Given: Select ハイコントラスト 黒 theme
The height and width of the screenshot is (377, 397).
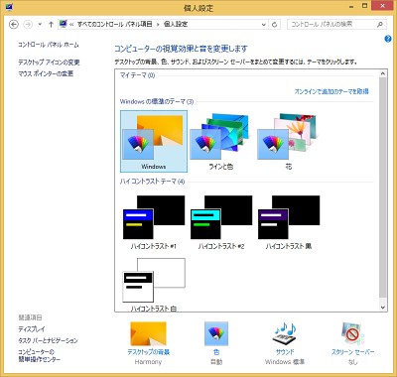Looking at the screenshot, I should tap(289, 222).
